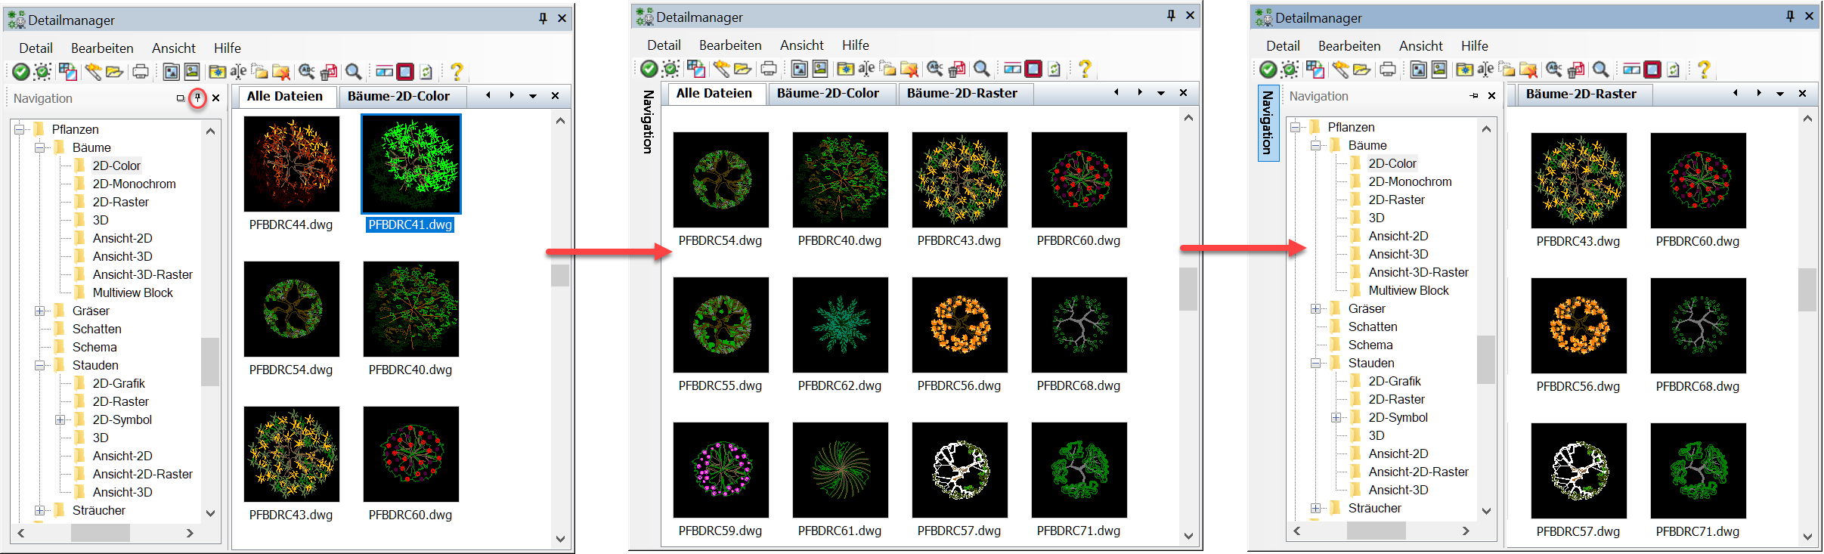Click the left tree's horizontal scrollbar right arrow
This screenshot has width=1824, height=554.
click(190, 533)
